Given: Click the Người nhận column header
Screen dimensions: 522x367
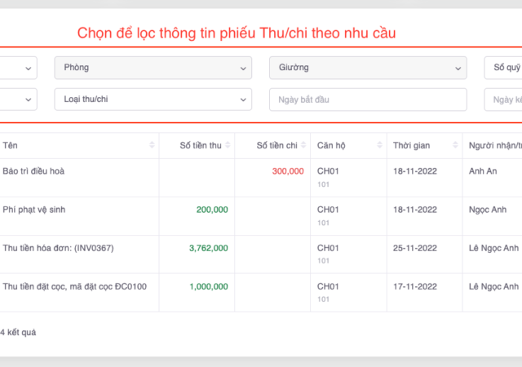Looking at the screenshot, I should tap(494, 145).
